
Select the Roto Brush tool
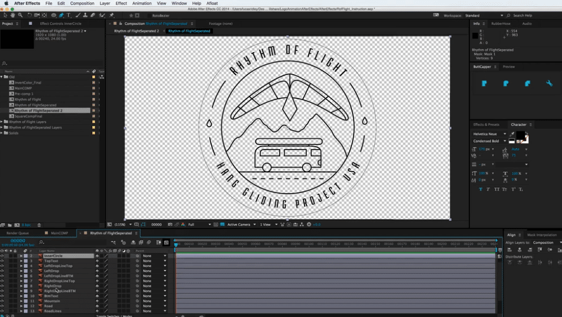102,15
